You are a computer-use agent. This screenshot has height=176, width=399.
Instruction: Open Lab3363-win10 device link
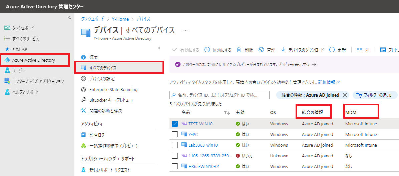(203, 145)
